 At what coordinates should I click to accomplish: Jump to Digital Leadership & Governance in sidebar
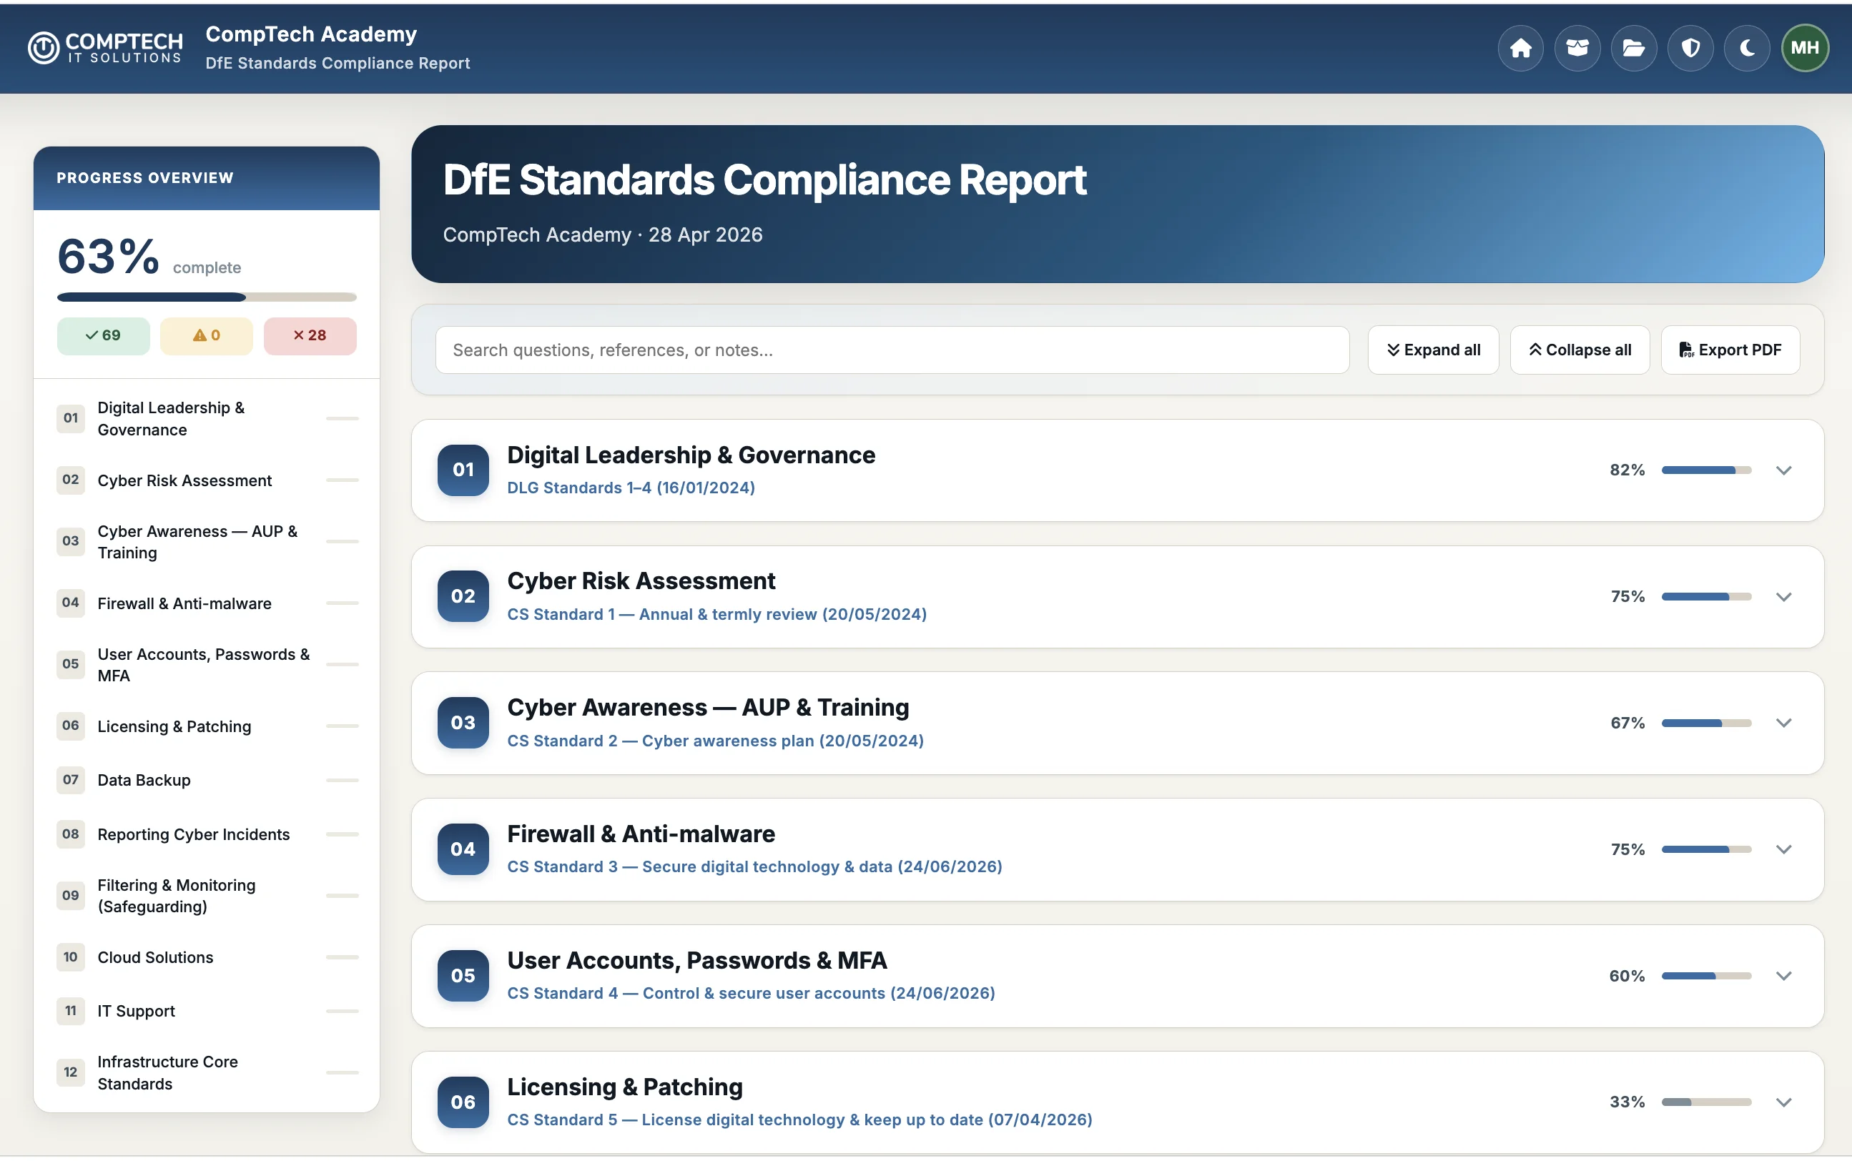207,418
